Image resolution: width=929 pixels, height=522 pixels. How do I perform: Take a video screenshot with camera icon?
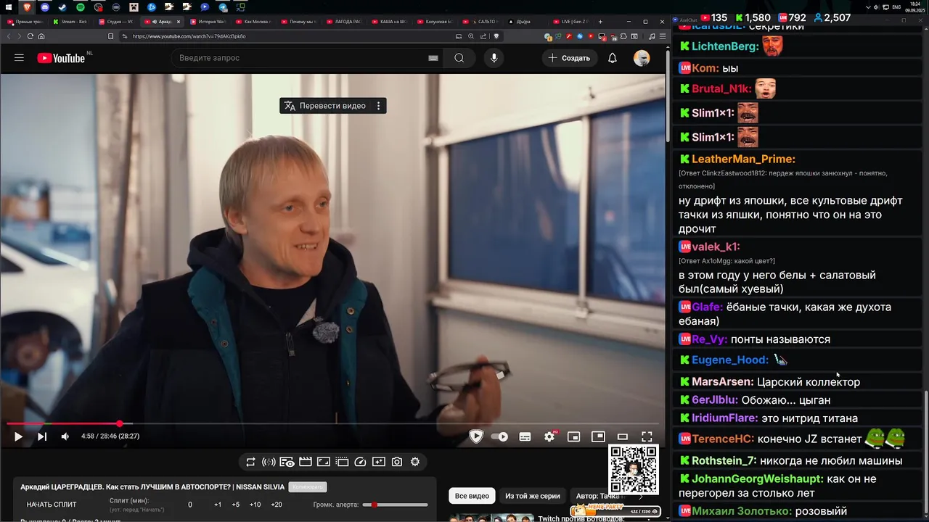point(397,462)
